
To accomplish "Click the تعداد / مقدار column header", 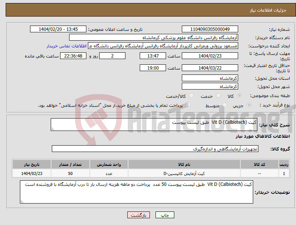I will 70,164.
